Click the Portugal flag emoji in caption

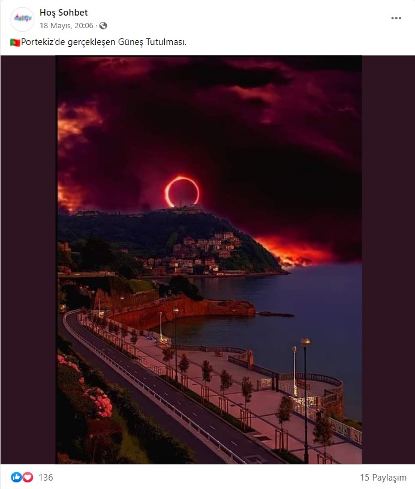[x=15, y=42]
